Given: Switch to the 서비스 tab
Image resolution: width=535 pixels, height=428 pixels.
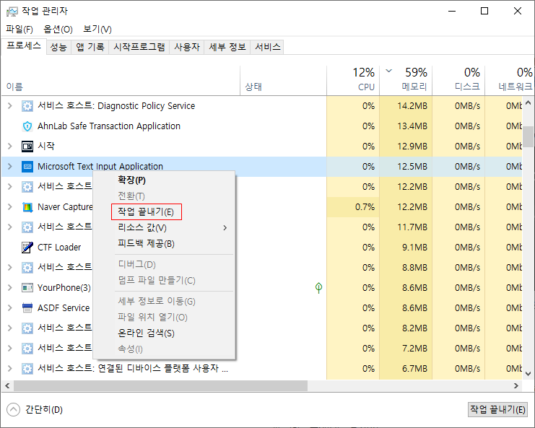Looking at the screenshot, I should 267,47.
